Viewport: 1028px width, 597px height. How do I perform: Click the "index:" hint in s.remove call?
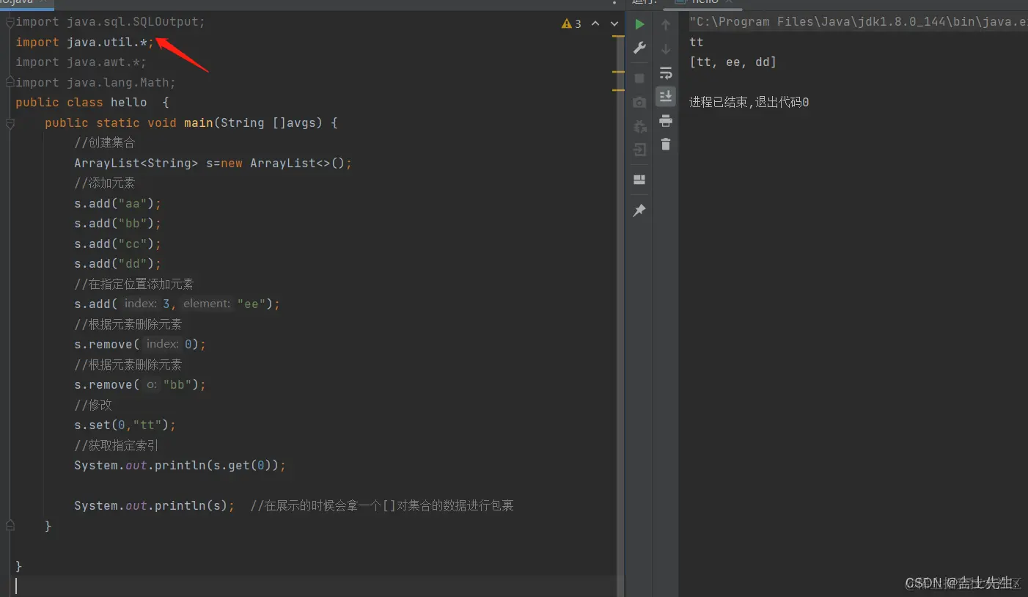(x=162, y=344)
